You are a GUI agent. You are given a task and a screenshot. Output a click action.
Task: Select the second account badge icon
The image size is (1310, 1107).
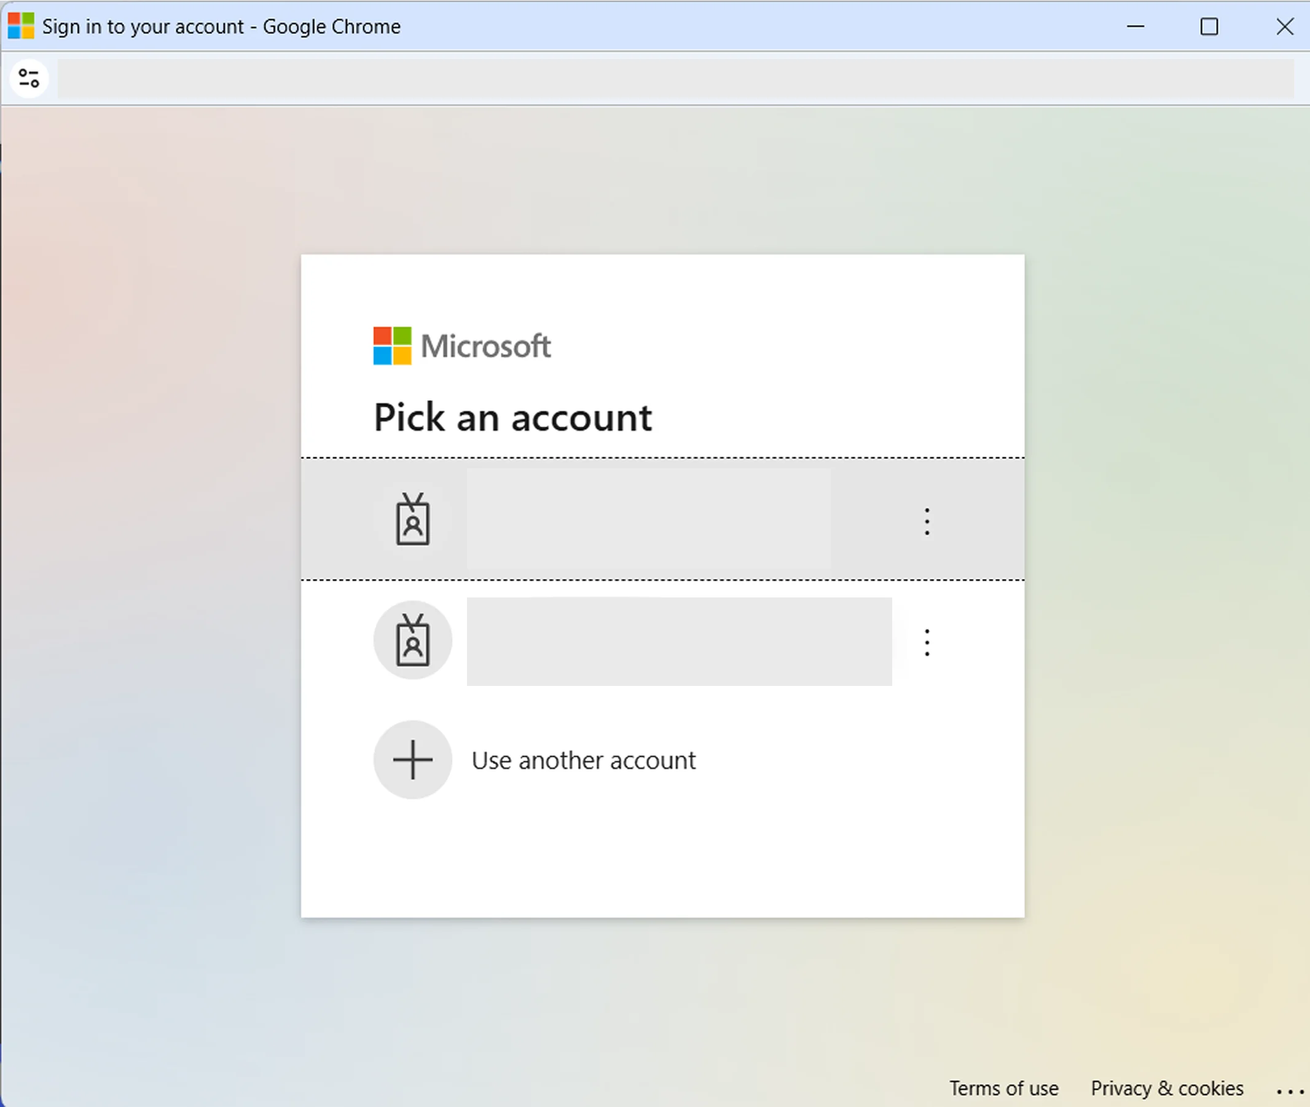point(413,640)
